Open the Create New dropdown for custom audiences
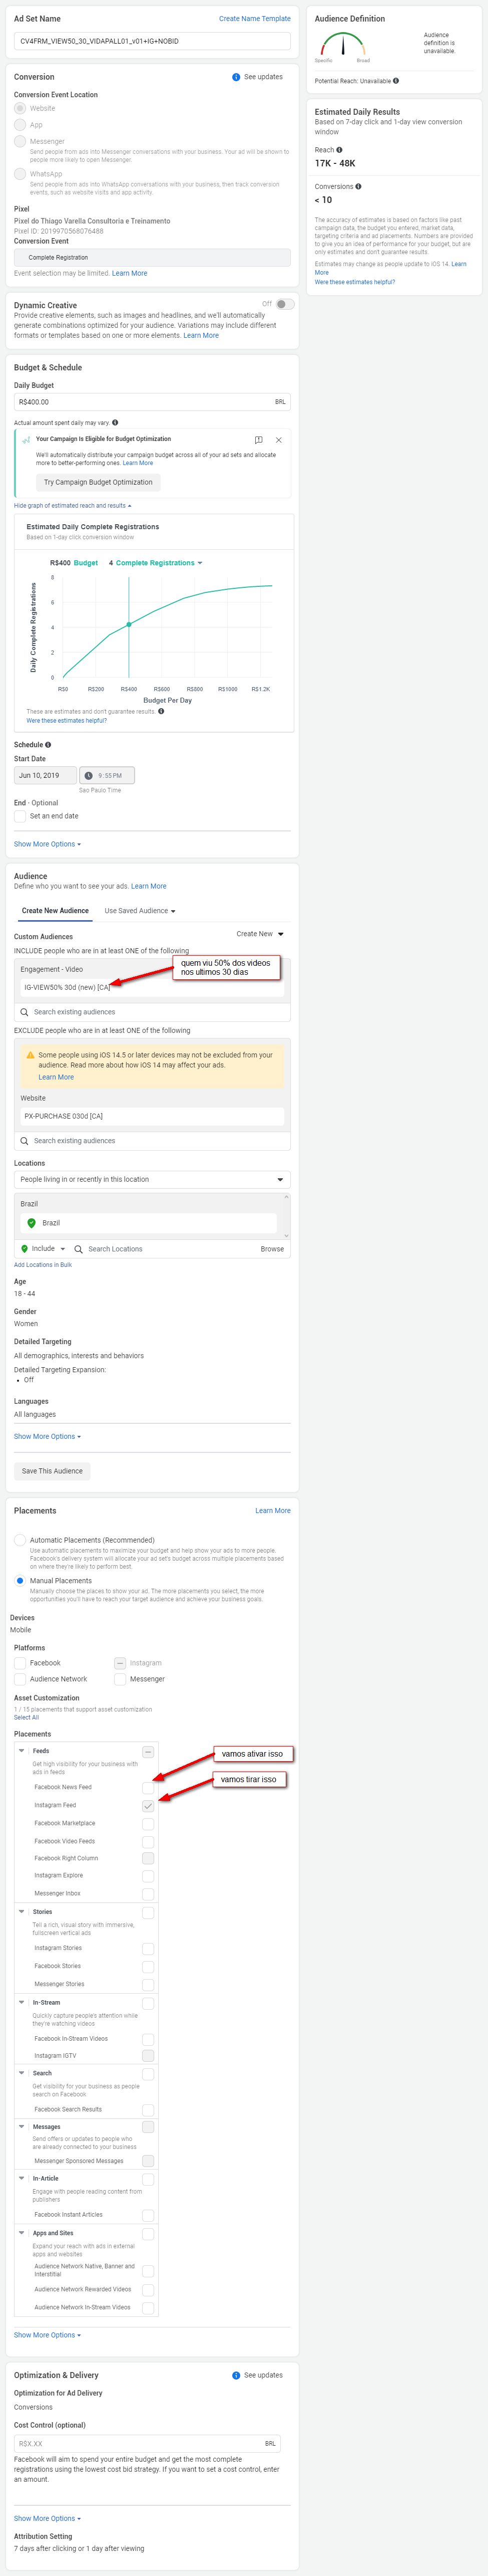This screenshot has height=2576, width=488. 260,934
